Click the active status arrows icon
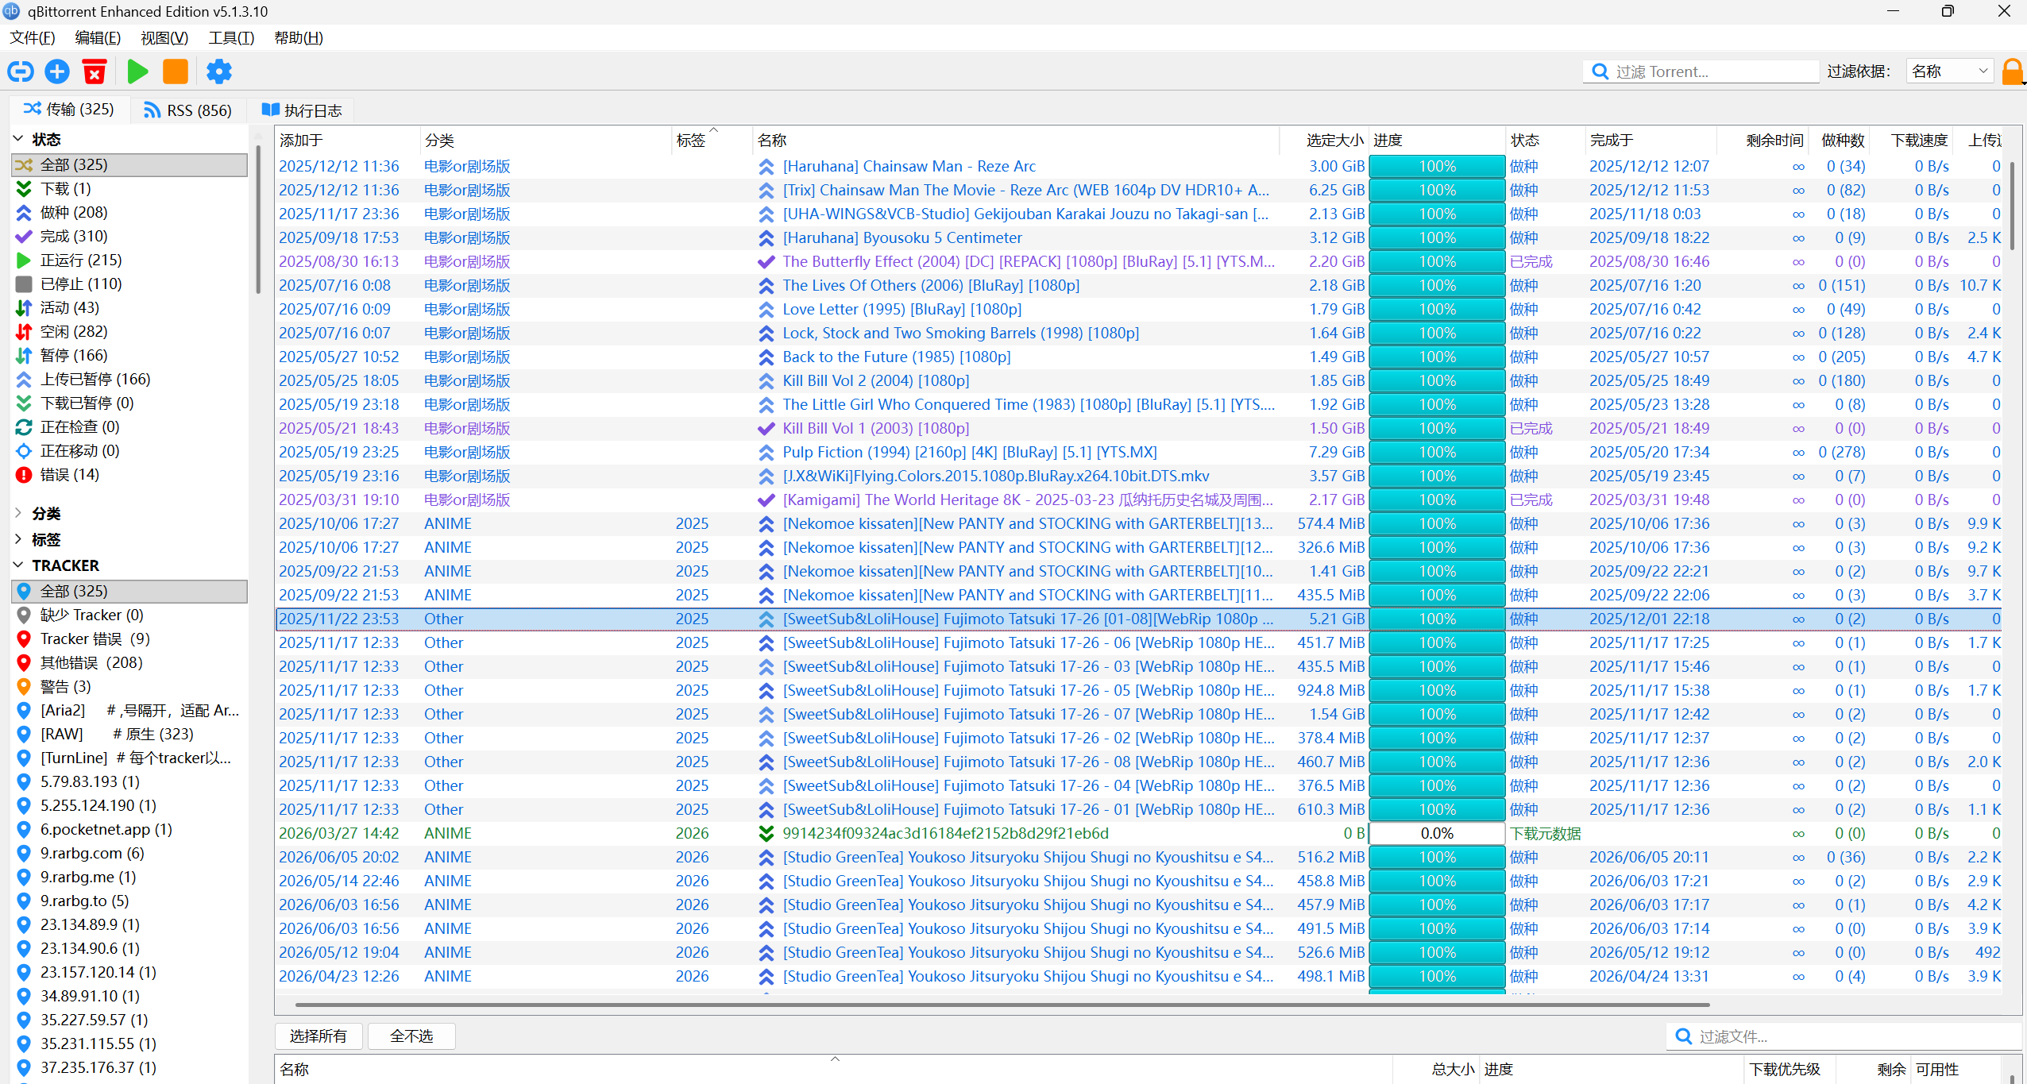2027x1084 pixels. click(x=24, y=308)
